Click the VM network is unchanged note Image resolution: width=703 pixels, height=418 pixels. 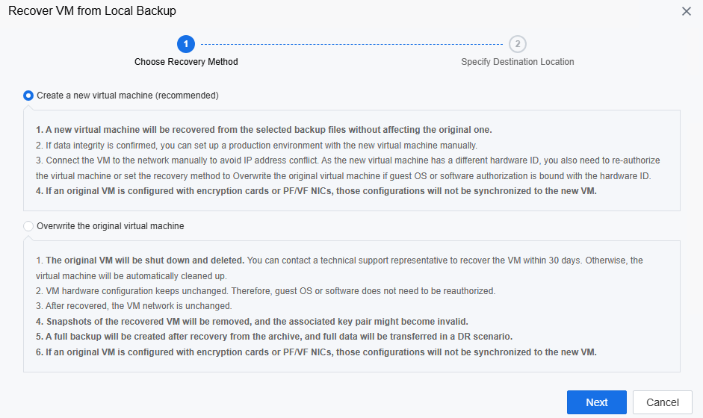click(x=134, y=306)
